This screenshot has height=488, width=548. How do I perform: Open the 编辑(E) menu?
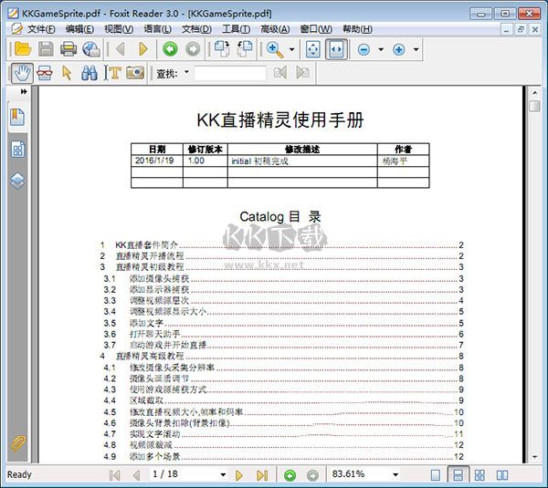pos(79,29)
